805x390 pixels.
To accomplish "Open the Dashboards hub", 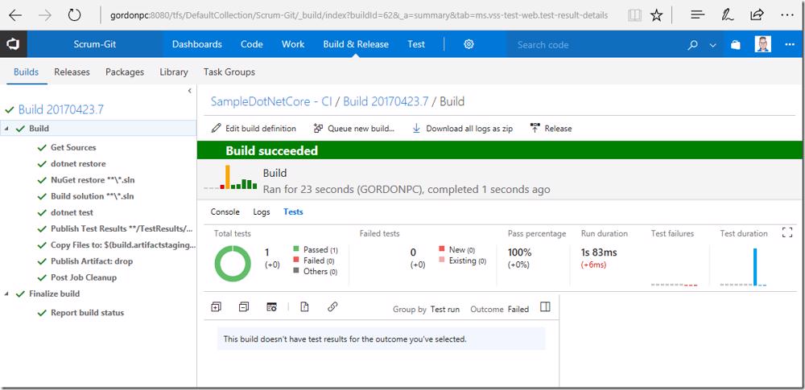I will (197, 44).
